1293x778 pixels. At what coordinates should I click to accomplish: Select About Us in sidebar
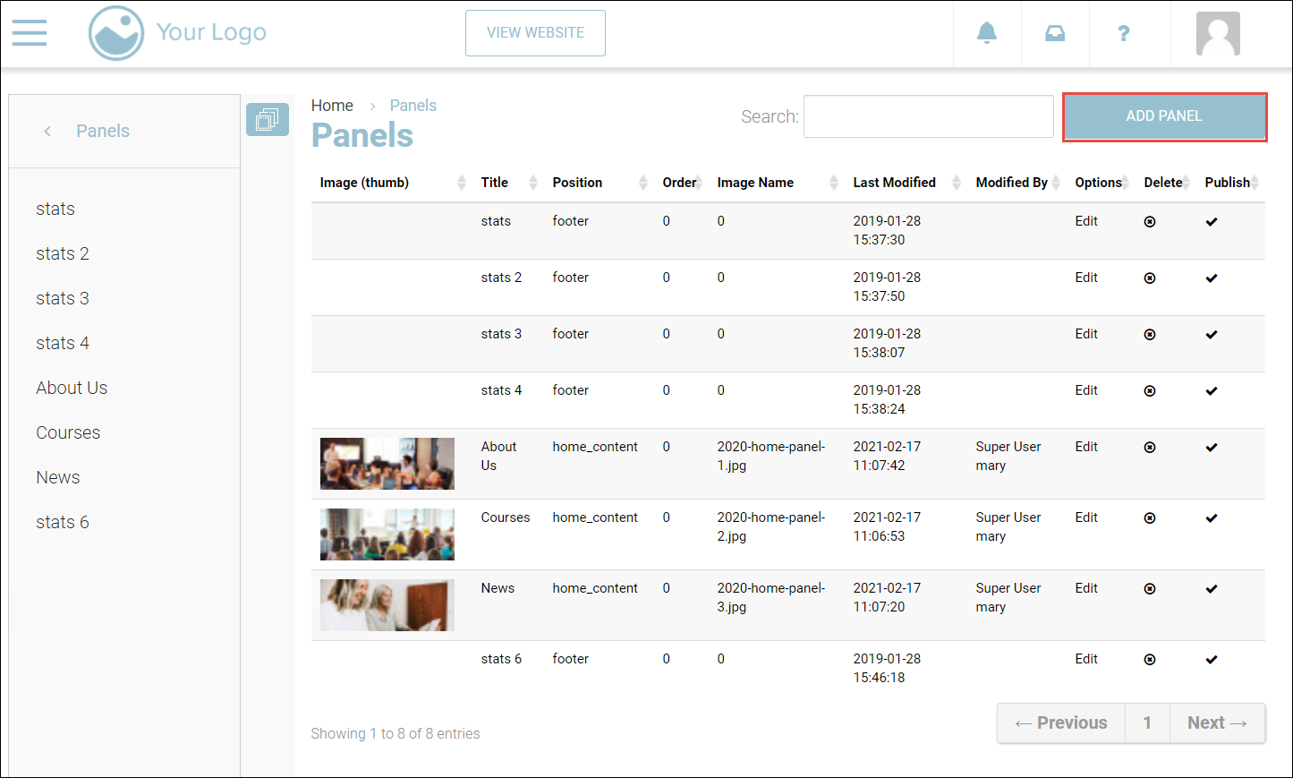coord(72,388)
